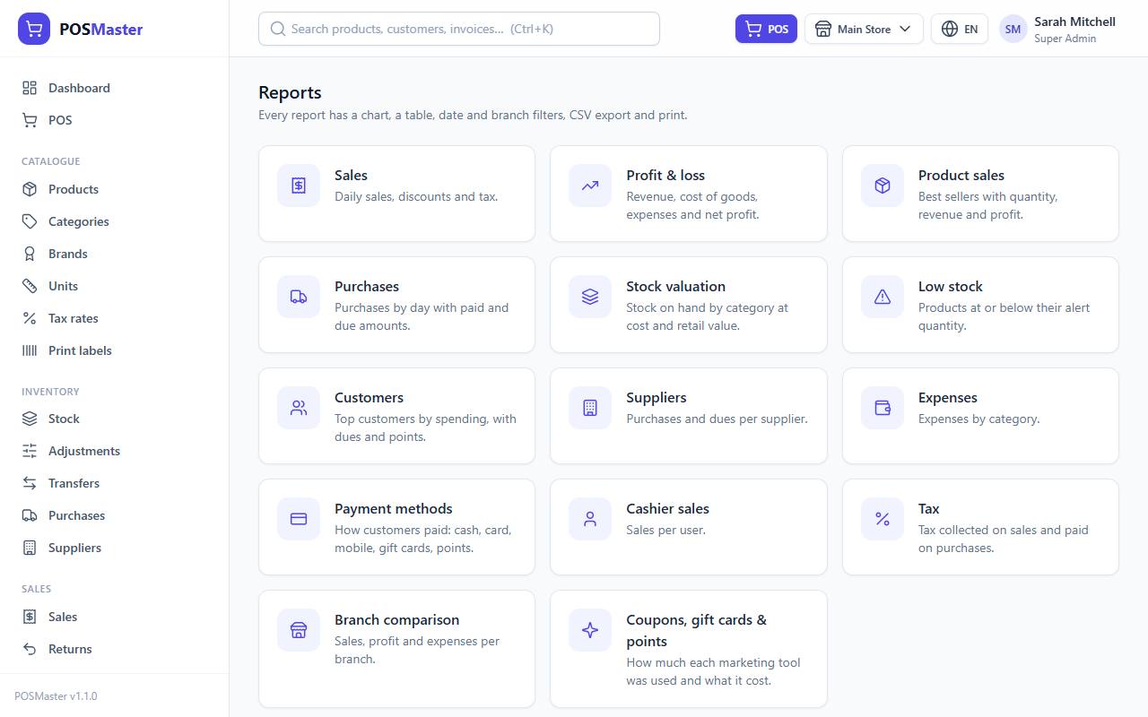Image resolution: width=1148 pixels, height=717 pixels.
Task: Focus the search products input field
Action: point(459,29)
